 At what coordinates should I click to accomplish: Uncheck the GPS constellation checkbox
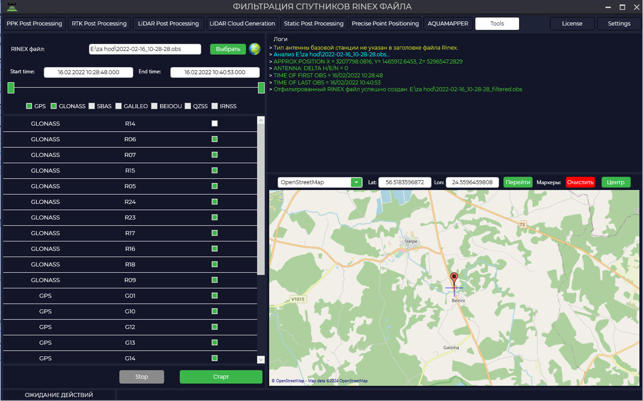pos(29,106)
